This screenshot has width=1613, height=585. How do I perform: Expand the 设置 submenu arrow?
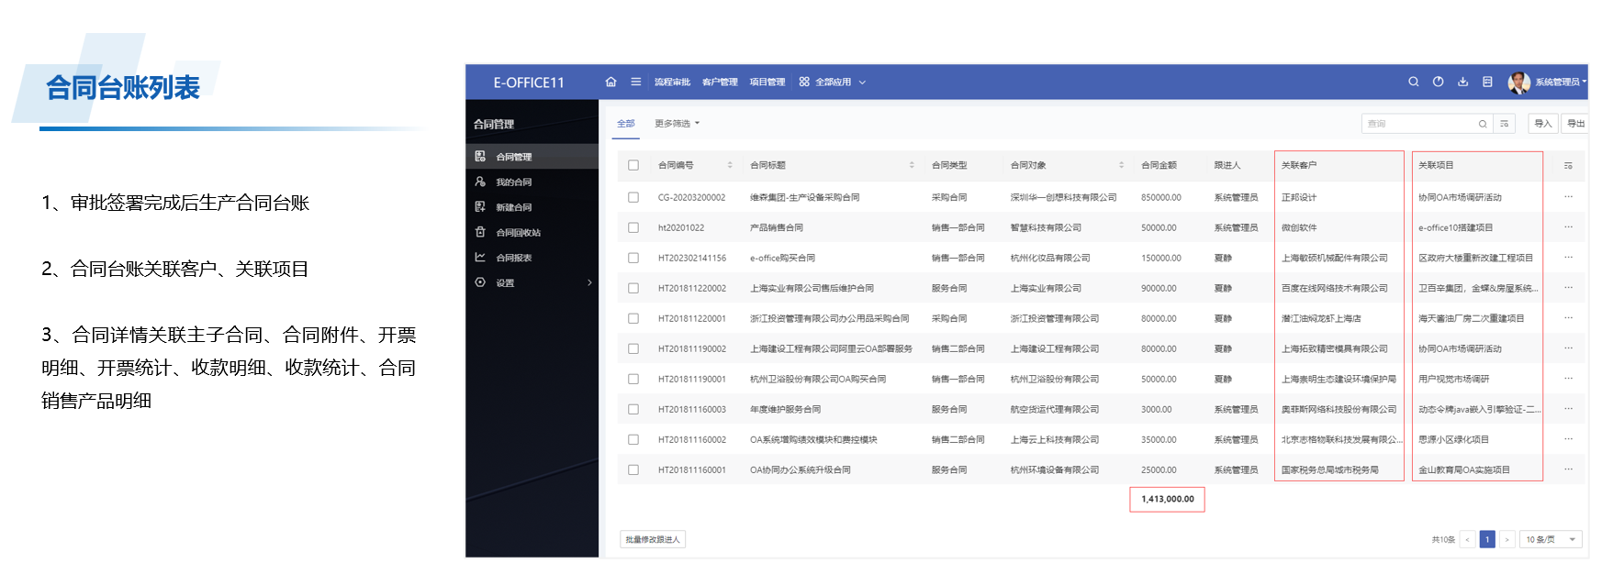(x=589, y=282)
